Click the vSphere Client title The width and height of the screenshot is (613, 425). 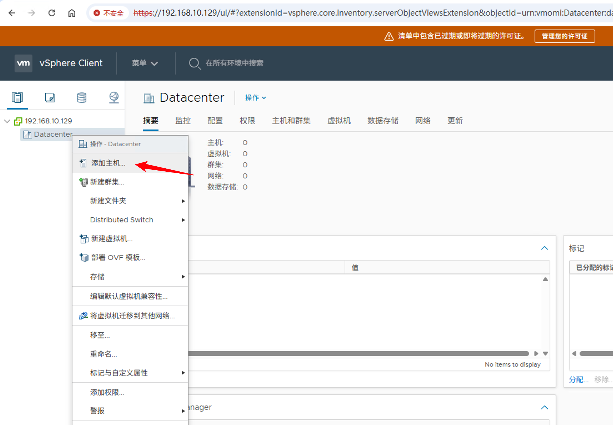[71, 63]
